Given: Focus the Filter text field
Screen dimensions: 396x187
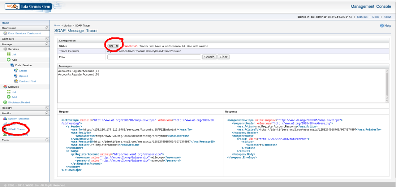Looking at the screenshot, I should click(x=154, y=57).
